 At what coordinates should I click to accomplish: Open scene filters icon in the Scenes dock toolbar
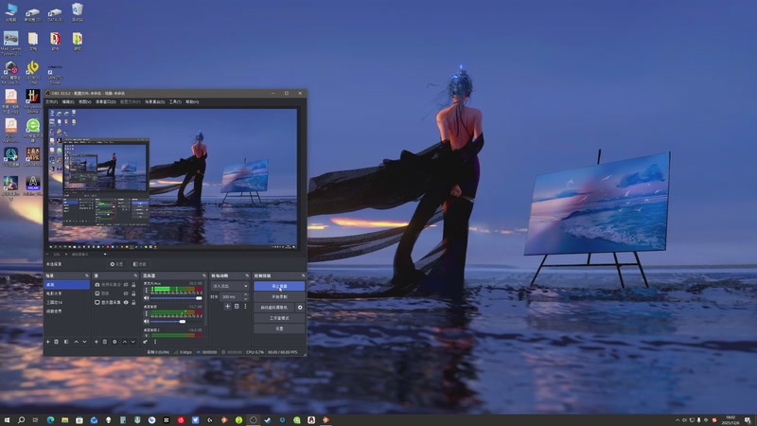tap(66, 342)
